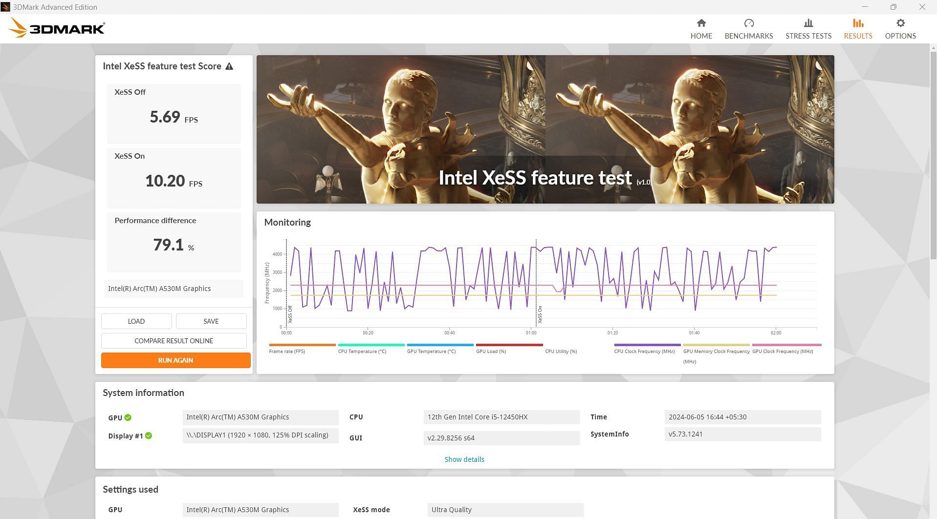Click COMPARE RESULT ONLINE button
The image size is (937, 519).
[x=174, y=341]
